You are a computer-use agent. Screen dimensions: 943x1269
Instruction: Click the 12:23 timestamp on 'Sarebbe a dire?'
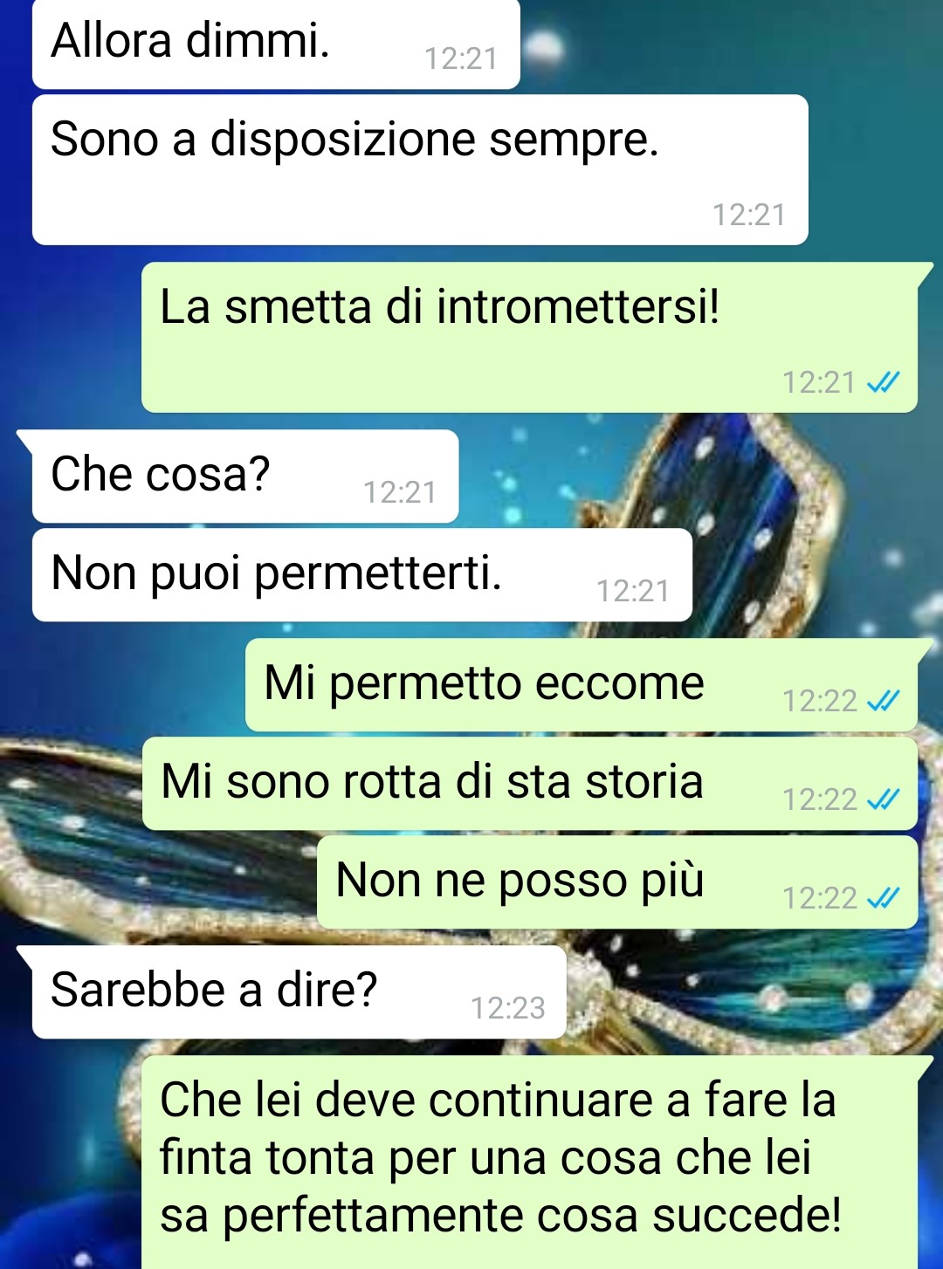508,1008
